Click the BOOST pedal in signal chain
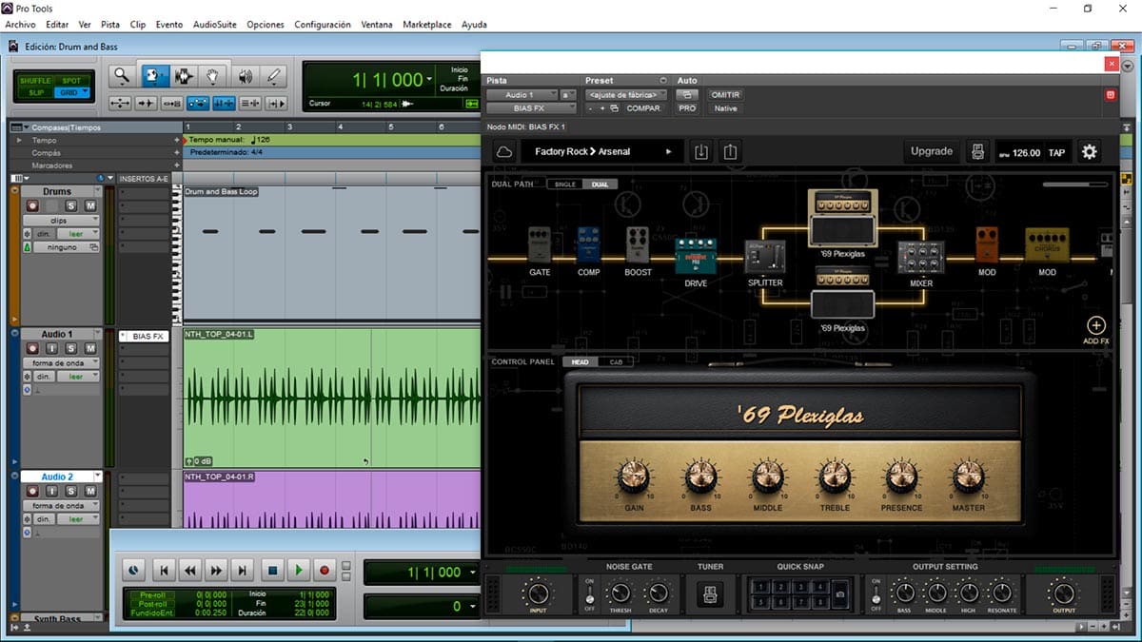Image resolution: width=1142 pixels, height=642 pixels. 638,245
